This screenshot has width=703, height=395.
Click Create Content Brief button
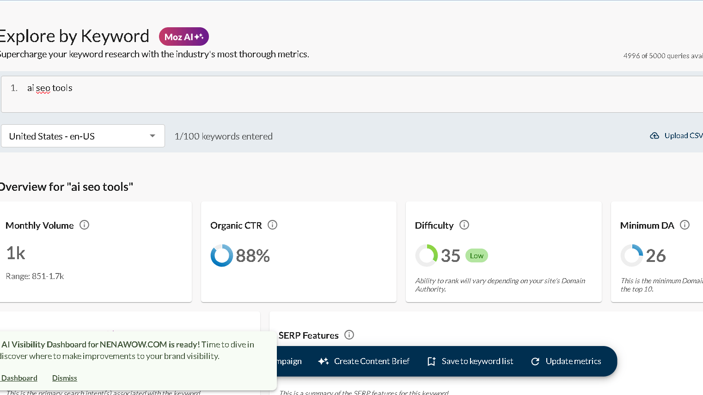point(364,361)
